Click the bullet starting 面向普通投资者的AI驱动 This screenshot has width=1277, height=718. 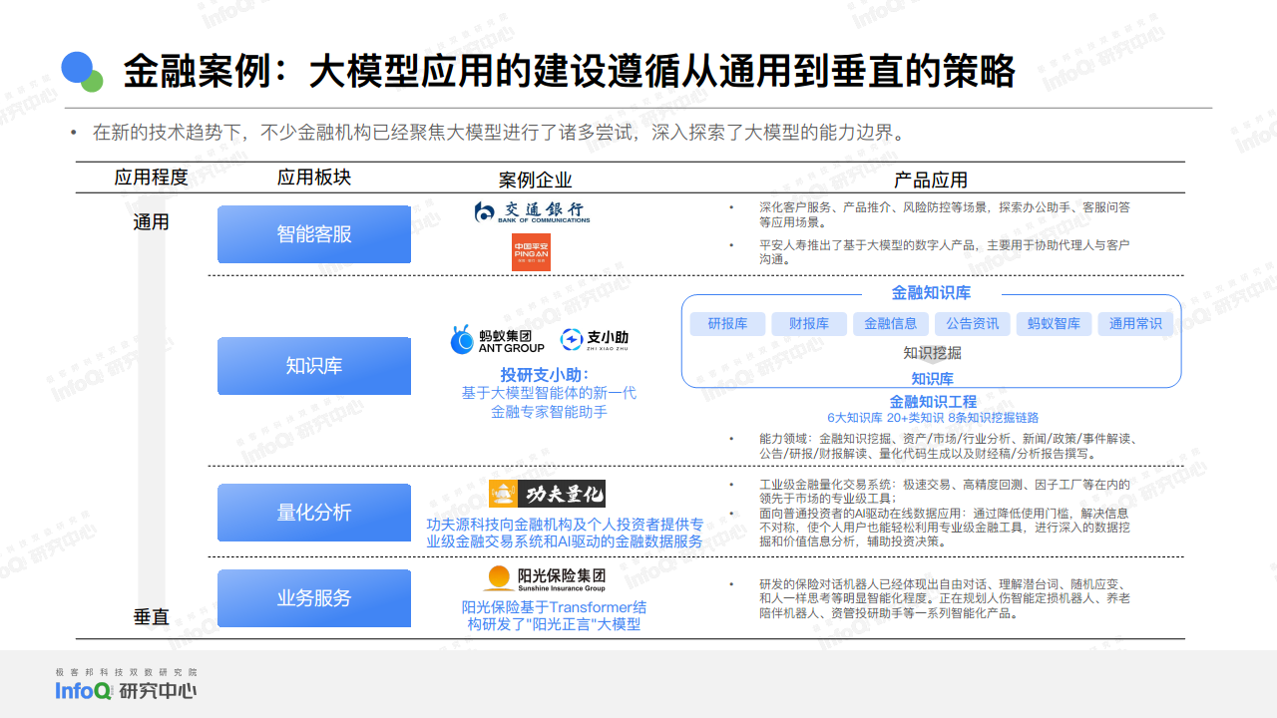click(x=944, y=528)
